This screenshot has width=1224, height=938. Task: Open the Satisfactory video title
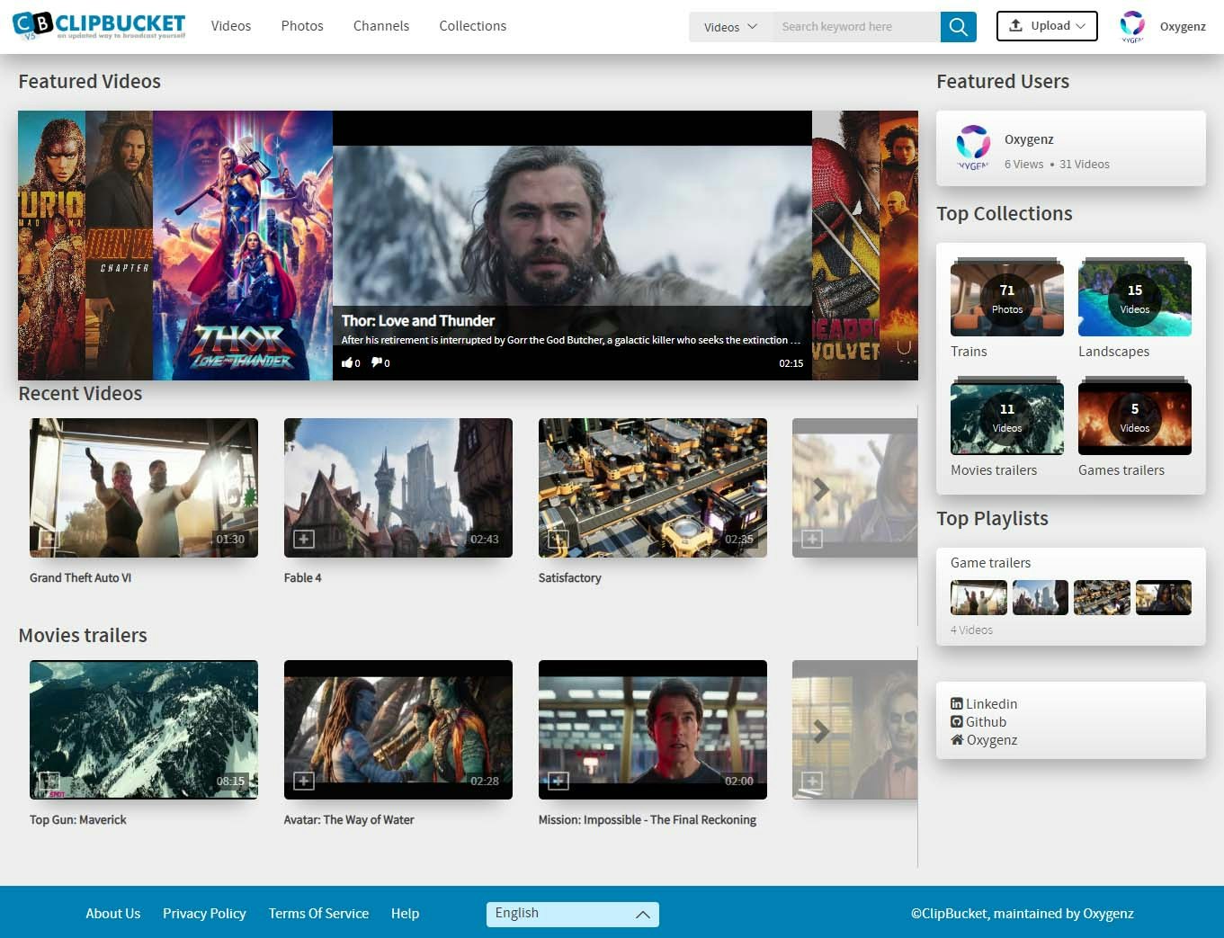coord(569,578)
